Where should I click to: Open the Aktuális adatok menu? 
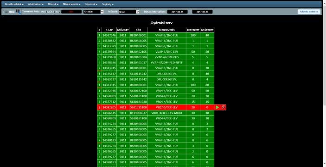14,4
